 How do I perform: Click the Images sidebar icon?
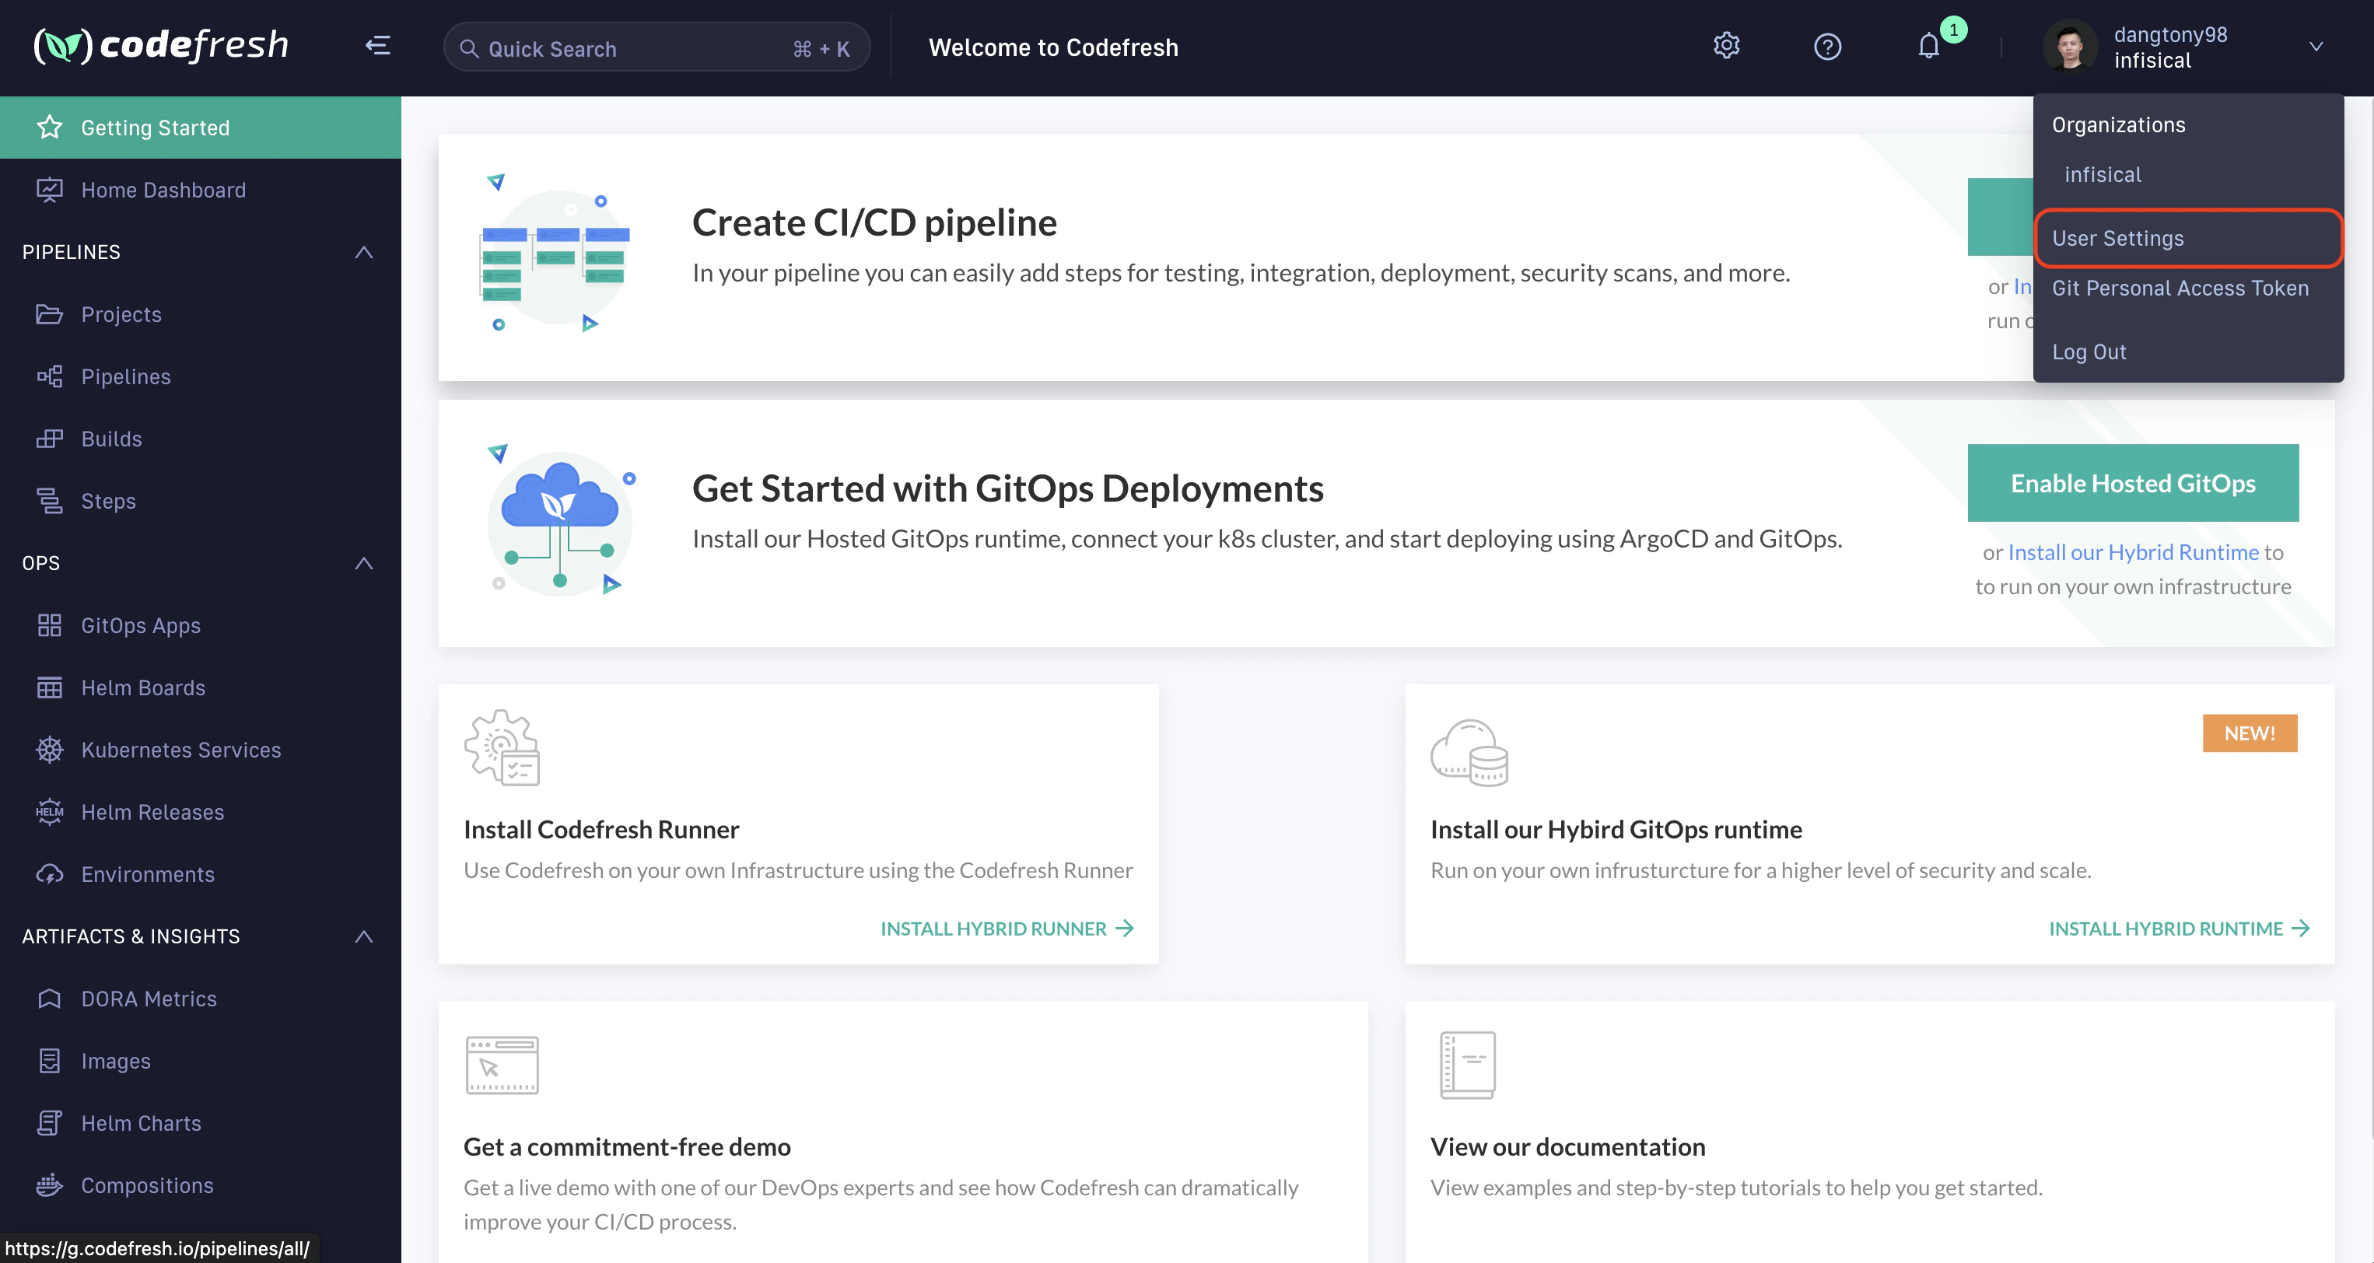pyautogui.click(x=50, y=1060)
